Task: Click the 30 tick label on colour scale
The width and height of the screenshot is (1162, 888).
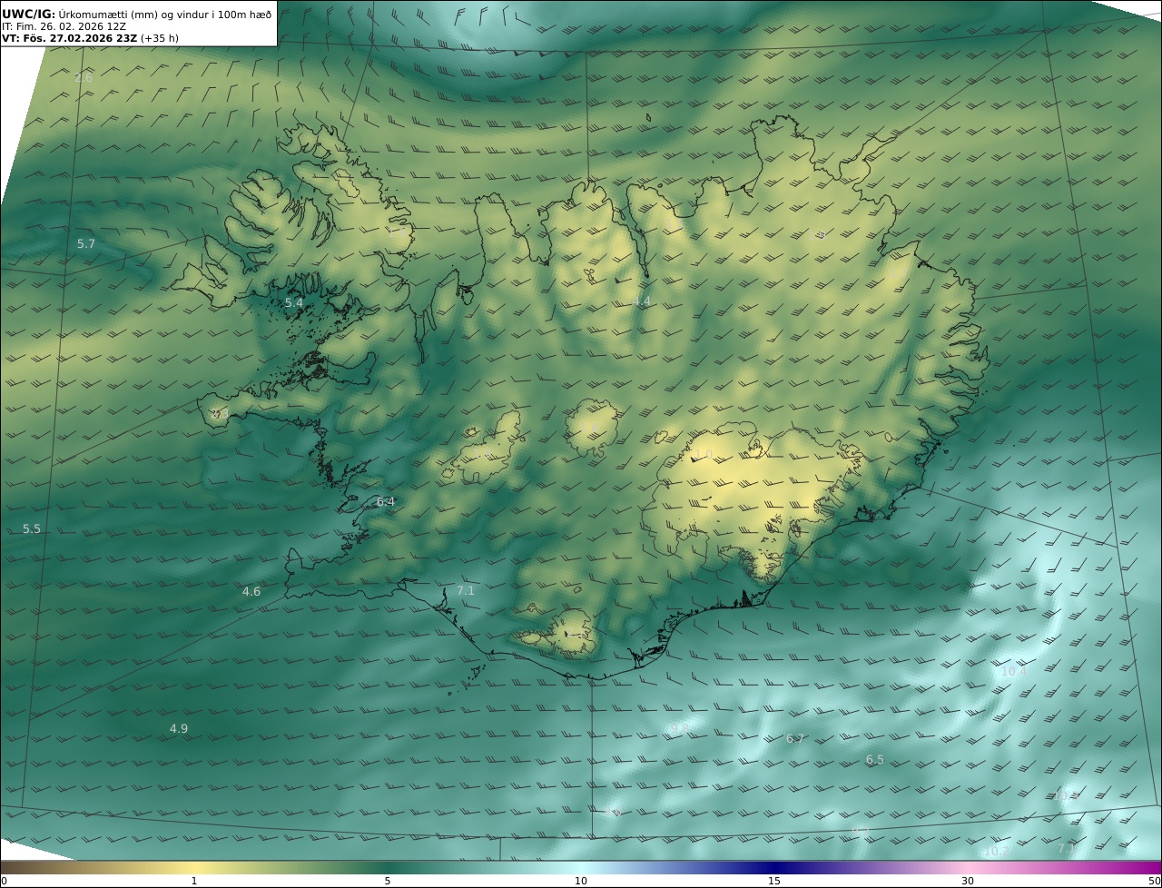Action: 968,881
